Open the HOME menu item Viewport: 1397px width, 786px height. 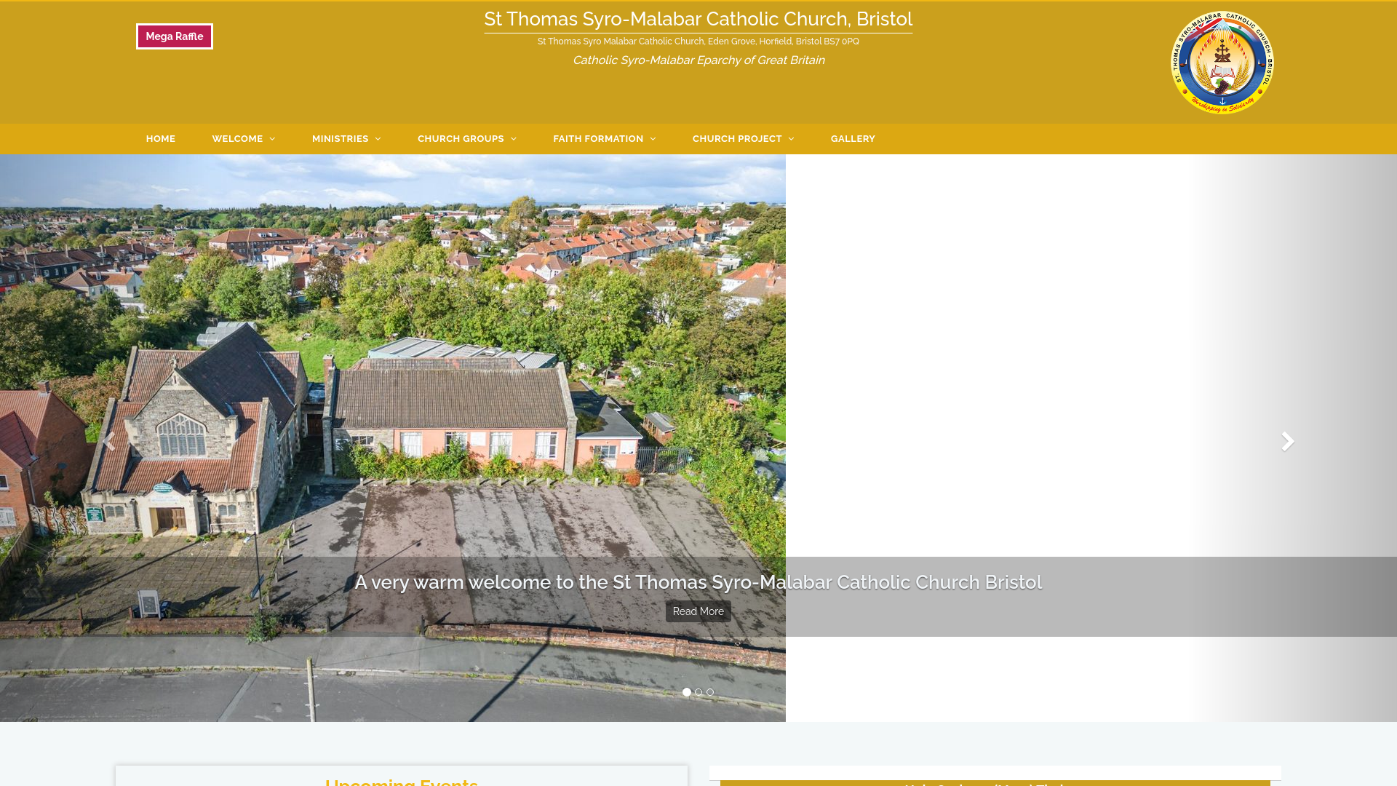coord(161,139)
